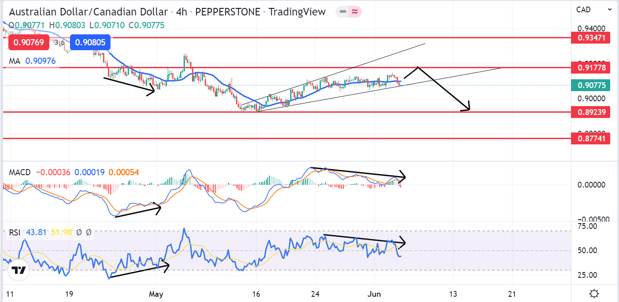Click the June date on time axis
Screen dimensions: 619x302
pyautogui.click(x=374, y=294)
